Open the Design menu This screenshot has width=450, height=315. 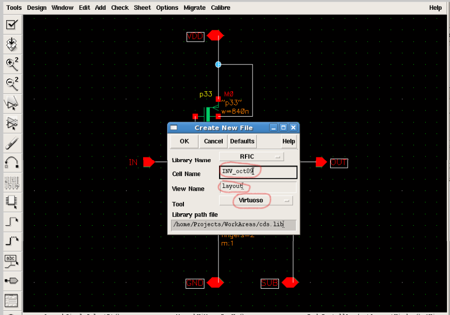37,8
